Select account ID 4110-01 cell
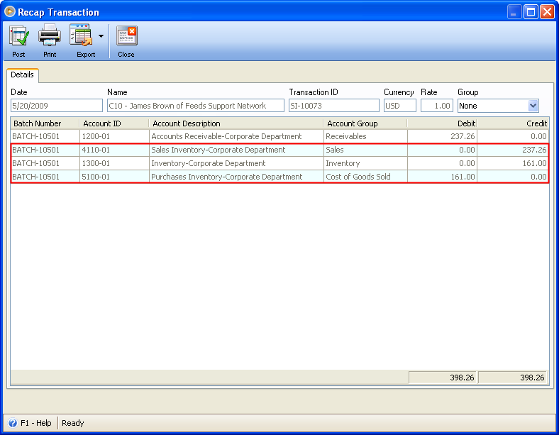Screen dimensions: 559x435 point(114,150)
